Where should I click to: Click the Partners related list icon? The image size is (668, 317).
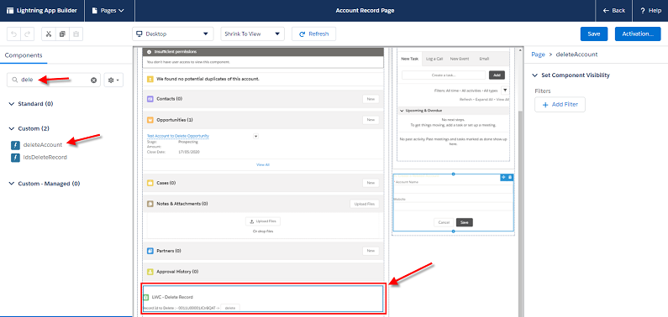tap(150, 251)
